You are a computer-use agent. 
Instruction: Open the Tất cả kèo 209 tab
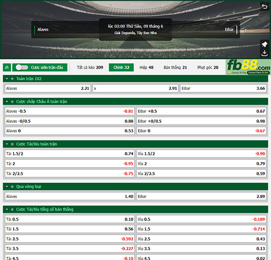(90, 68)
